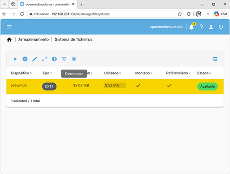Click the 39.02 GiB value

[81, 86]
